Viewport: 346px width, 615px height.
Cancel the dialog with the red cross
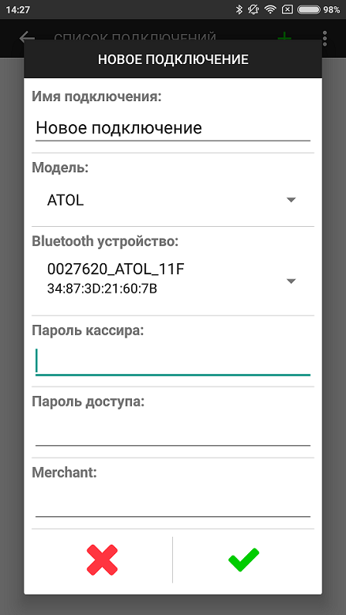click(102, 560)
